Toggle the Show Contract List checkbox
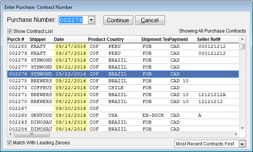 (10, 31)
